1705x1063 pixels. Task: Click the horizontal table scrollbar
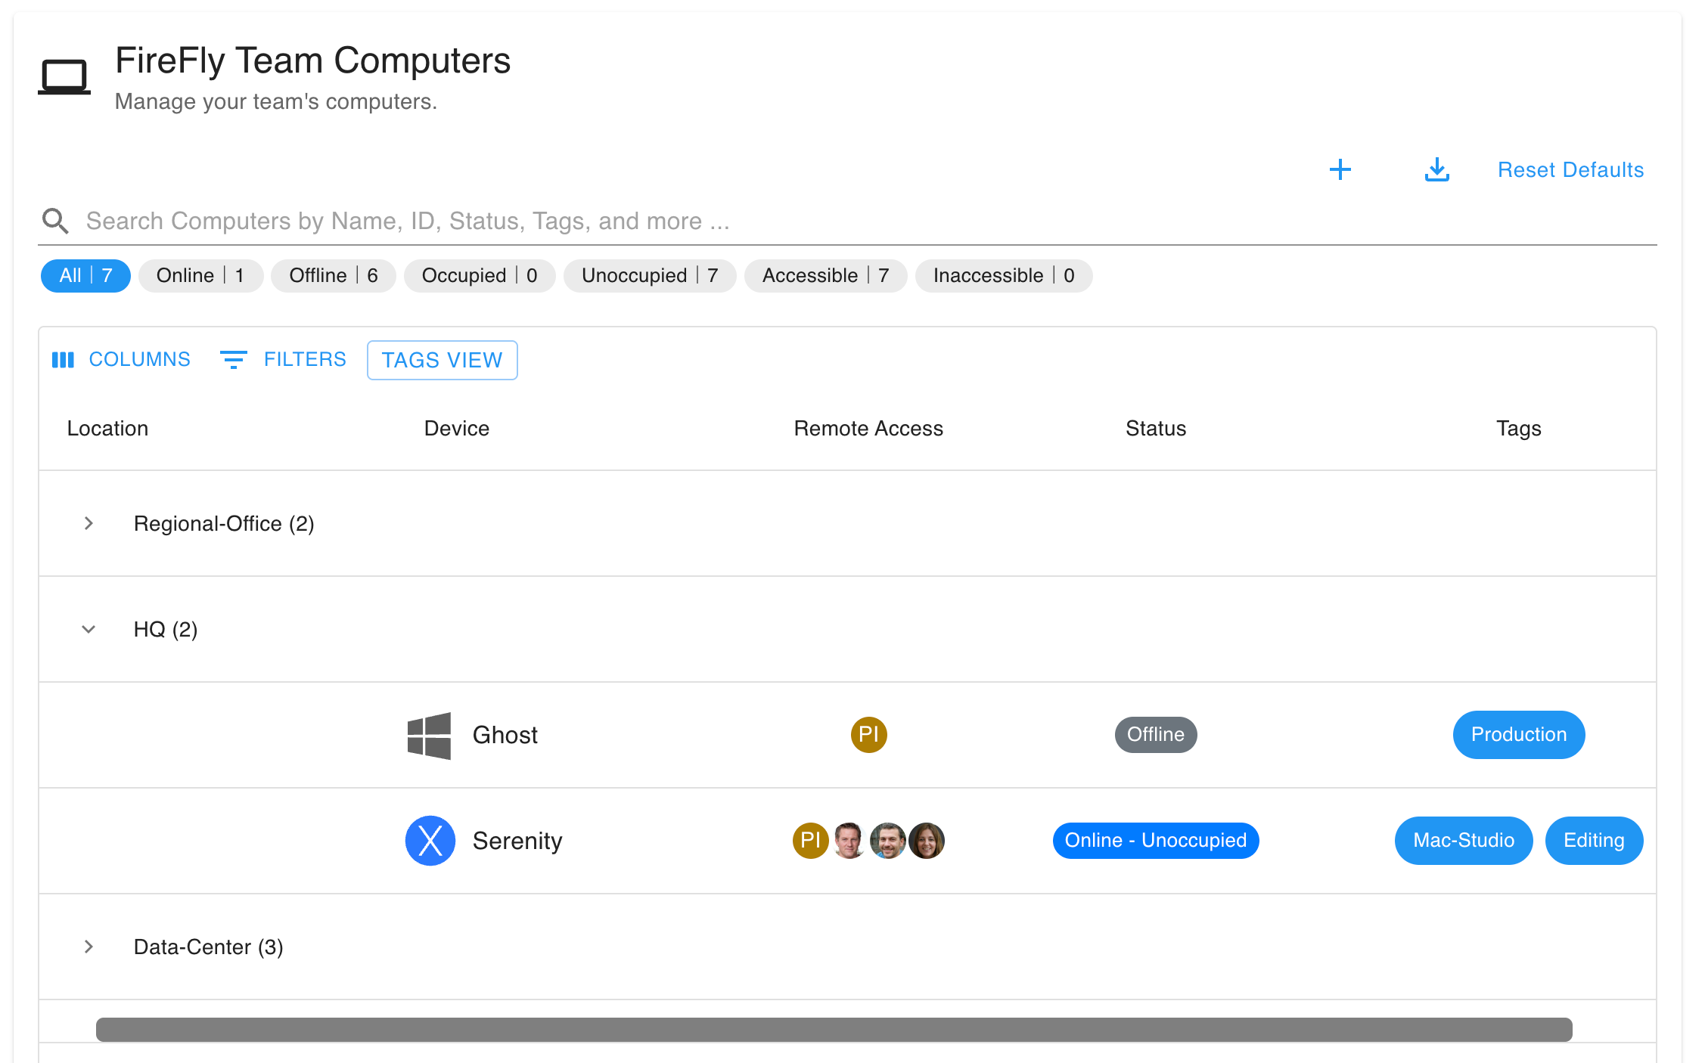coord(834,1030)
